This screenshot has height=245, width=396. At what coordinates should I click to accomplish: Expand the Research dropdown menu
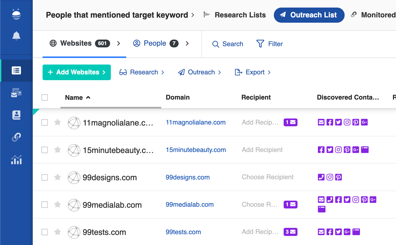[x=142, y=72]
